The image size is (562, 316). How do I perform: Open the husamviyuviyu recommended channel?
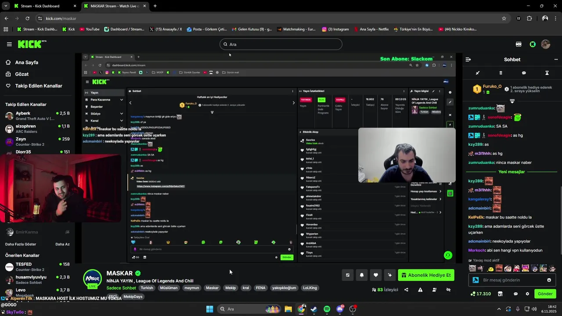(37, 280)
